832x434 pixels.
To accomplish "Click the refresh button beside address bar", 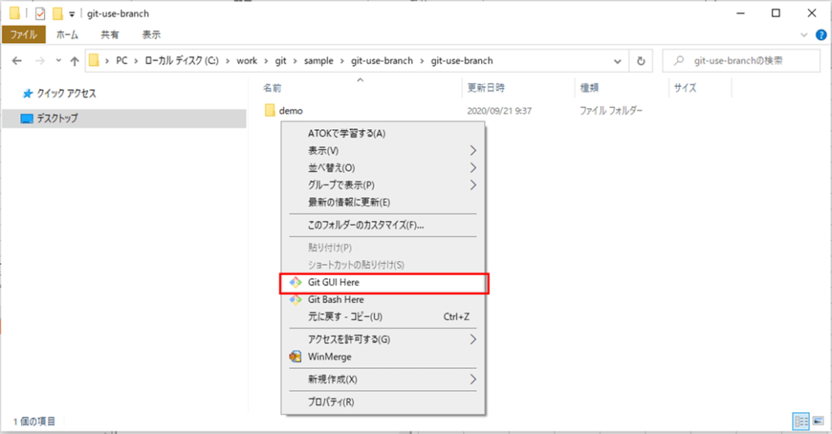I will 642,61.
